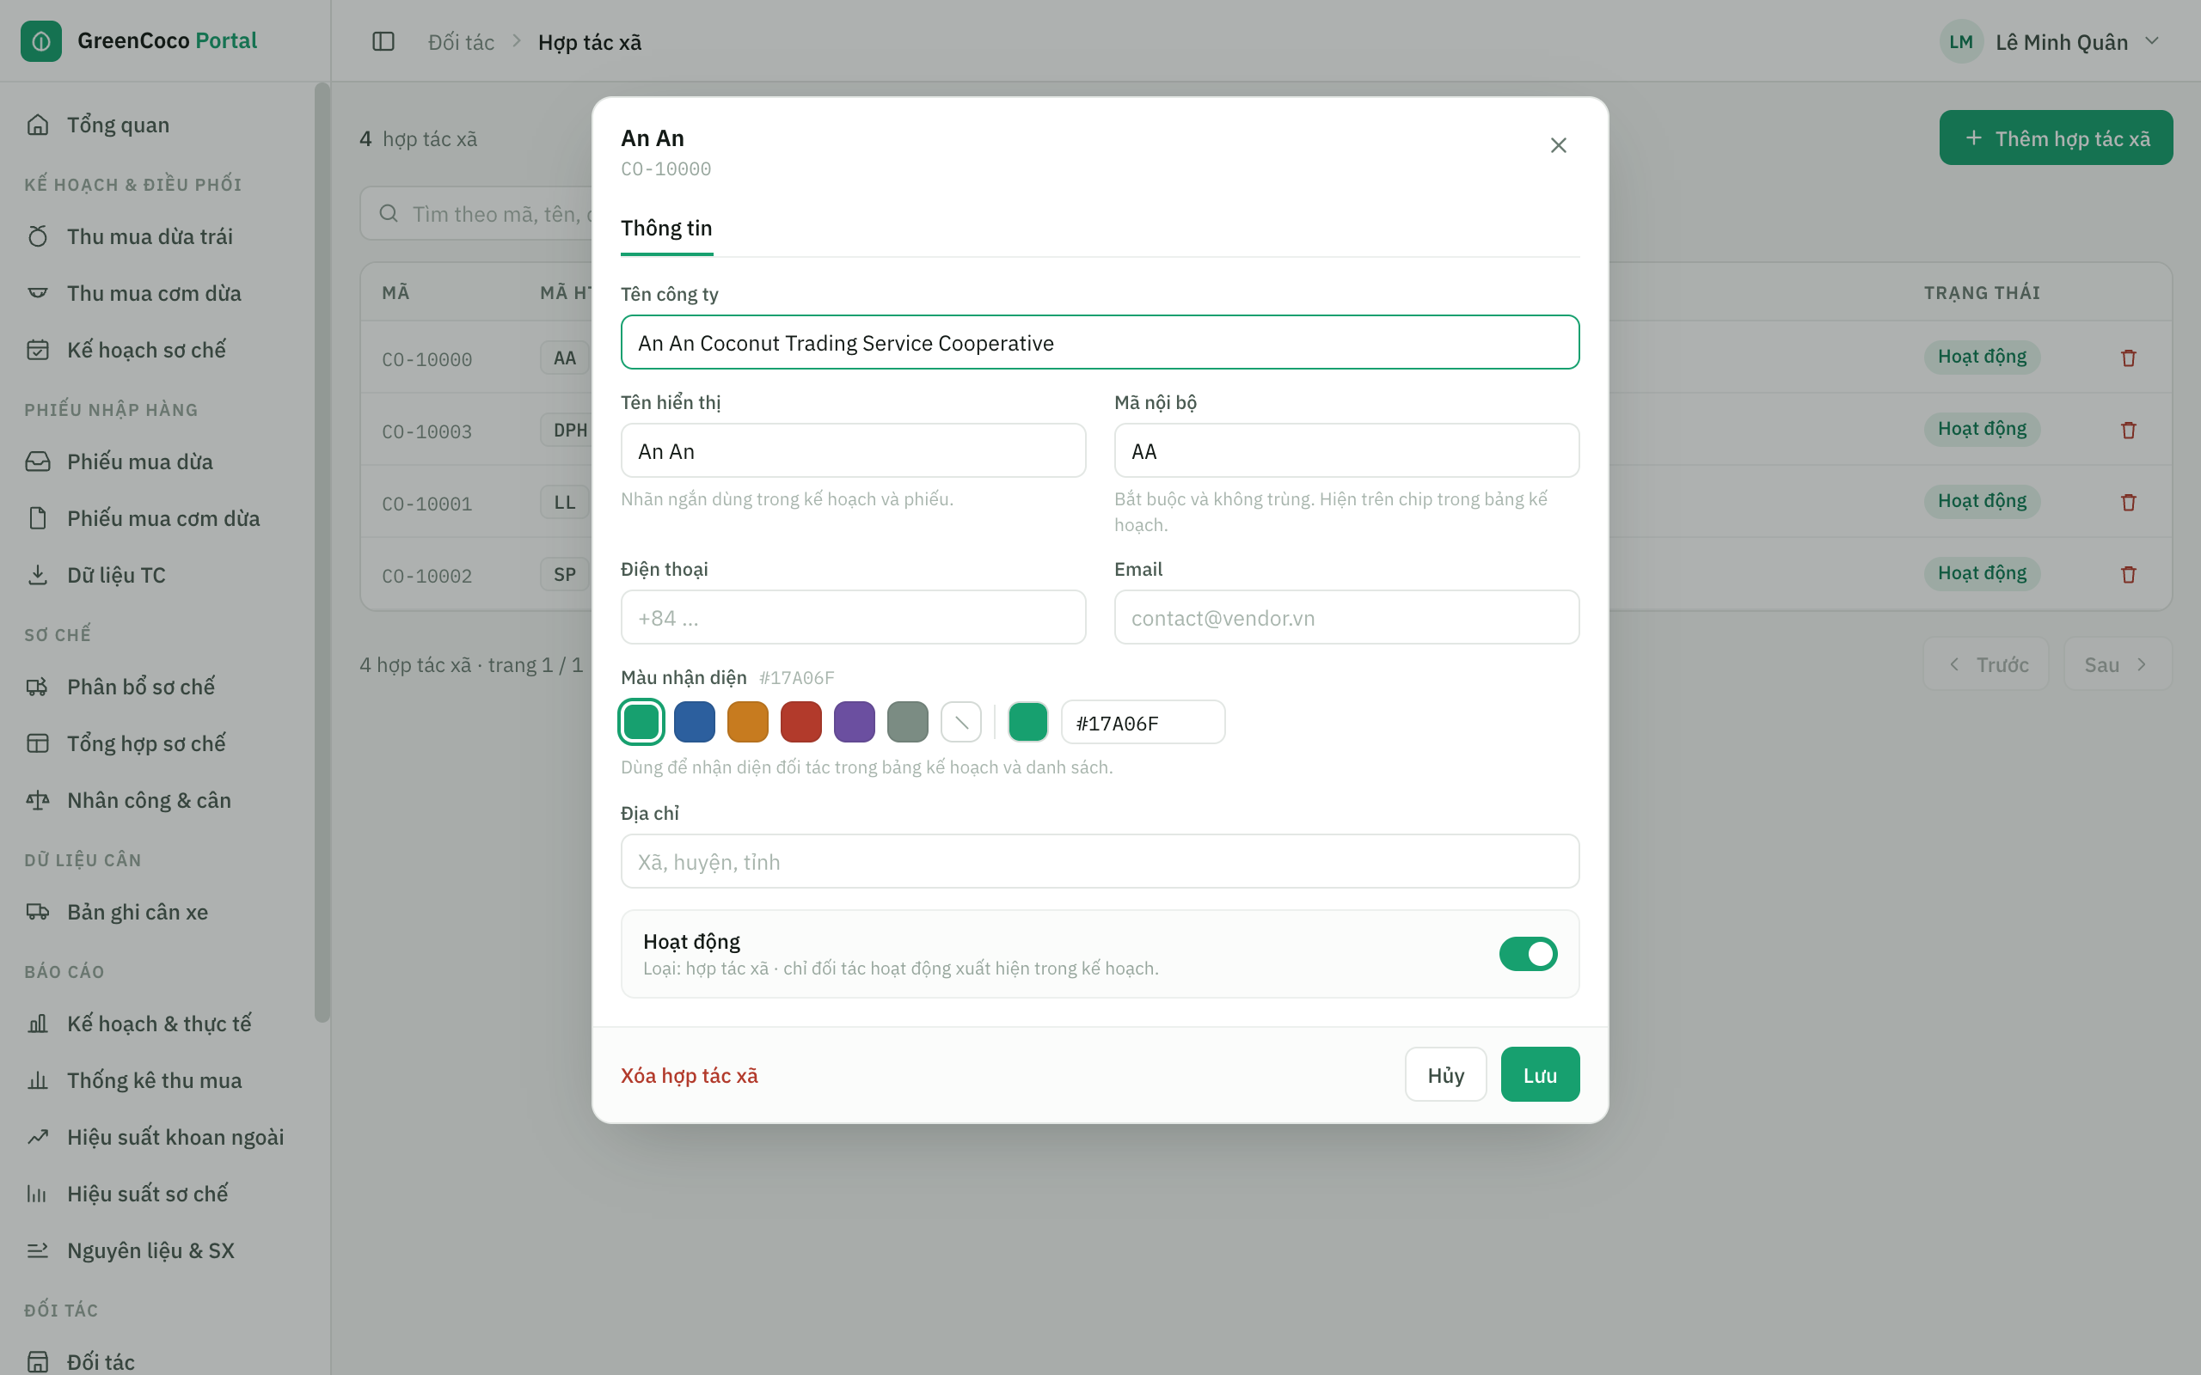Click the Email input field
The image size is (2201, 1375).
(1346, 618)
